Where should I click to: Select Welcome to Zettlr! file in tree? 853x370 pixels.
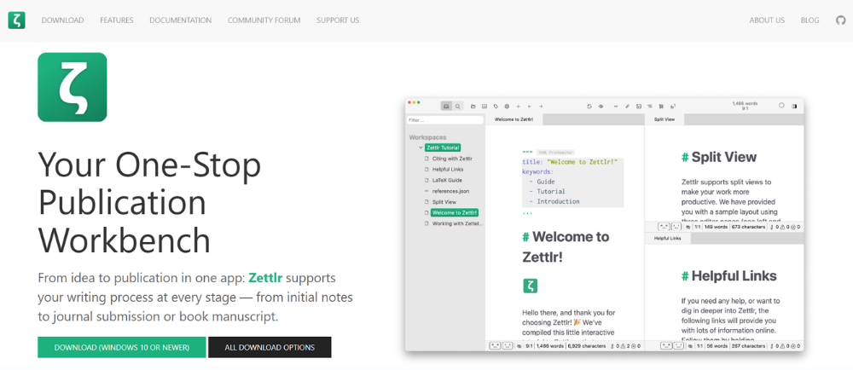[x=455, y=213]
